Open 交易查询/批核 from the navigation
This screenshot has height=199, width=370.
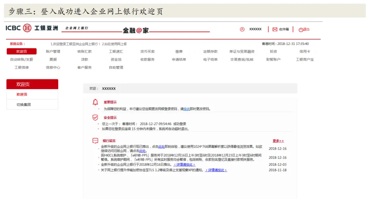242,59
